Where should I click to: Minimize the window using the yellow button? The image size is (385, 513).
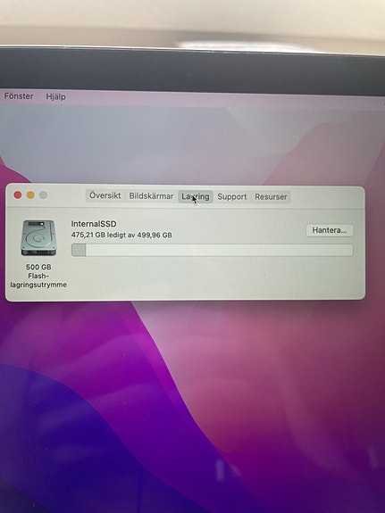tap(30, 195)
